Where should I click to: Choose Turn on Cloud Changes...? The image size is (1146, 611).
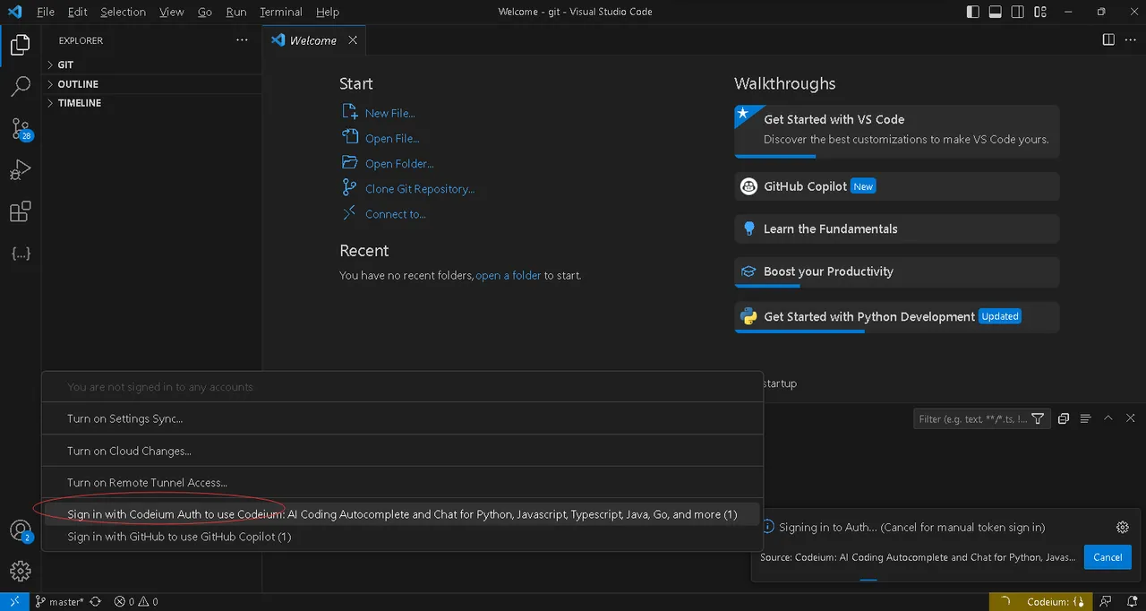coord(402,451)
